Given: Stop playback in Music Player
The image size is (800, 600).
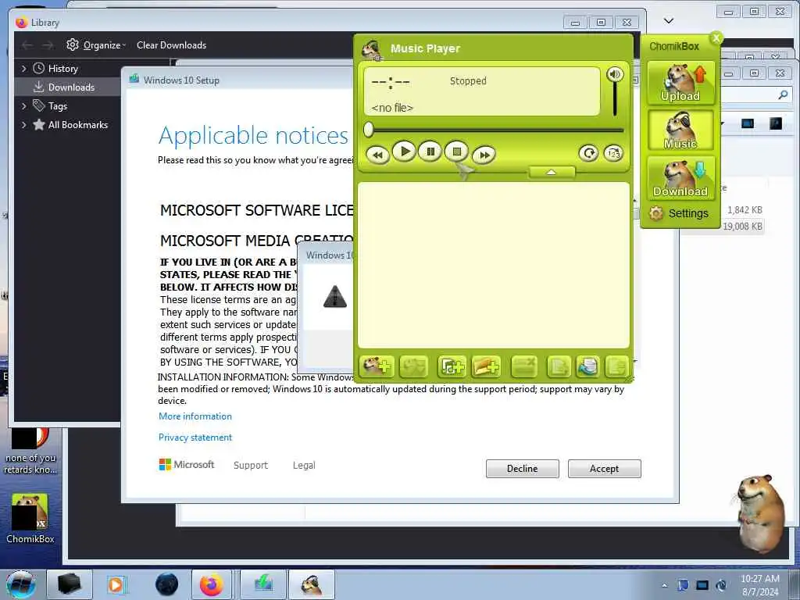Looking at the screenshot, I should click(x=457, y=152).
